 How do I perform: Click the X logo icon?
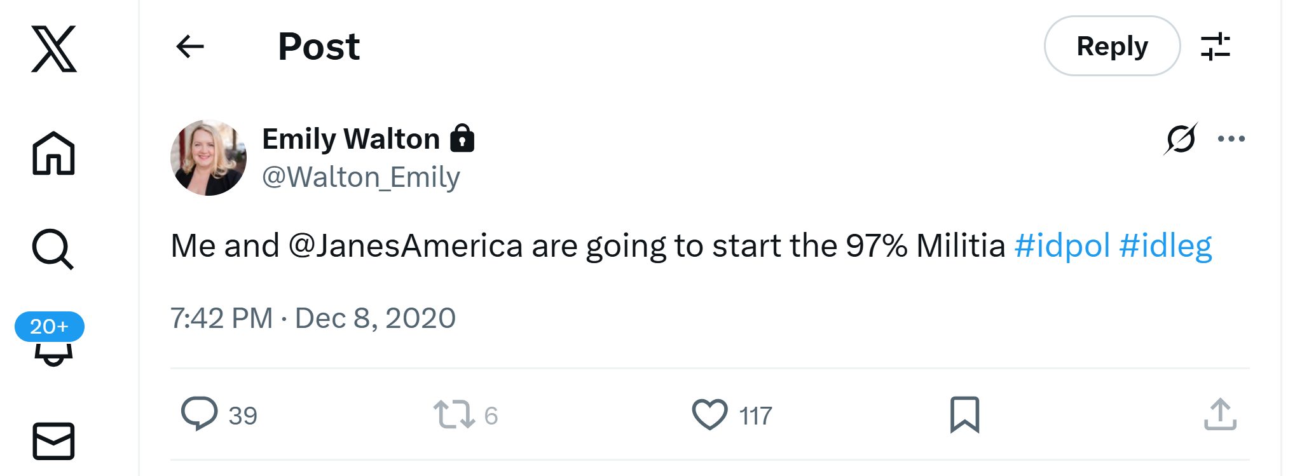pyautogui.click(x=54, y=49)
